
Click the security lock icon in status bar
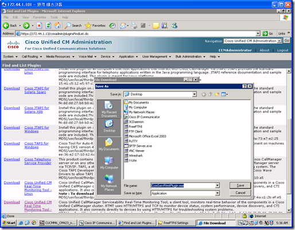[244, 216]
